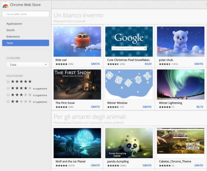Image resolution: width=207 pixels, height=171 pixels.
Task: Open the Tutte categories dropdown
Action: [x=28, y=65]
